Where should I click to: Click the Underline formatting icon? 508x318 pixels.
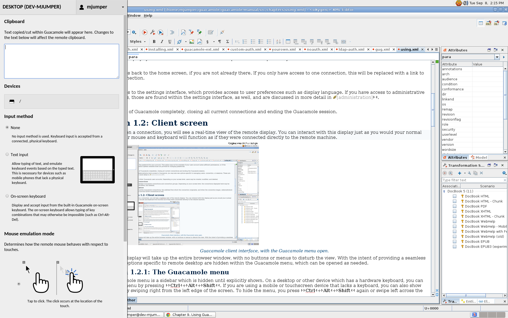click(x=170, y=42)
